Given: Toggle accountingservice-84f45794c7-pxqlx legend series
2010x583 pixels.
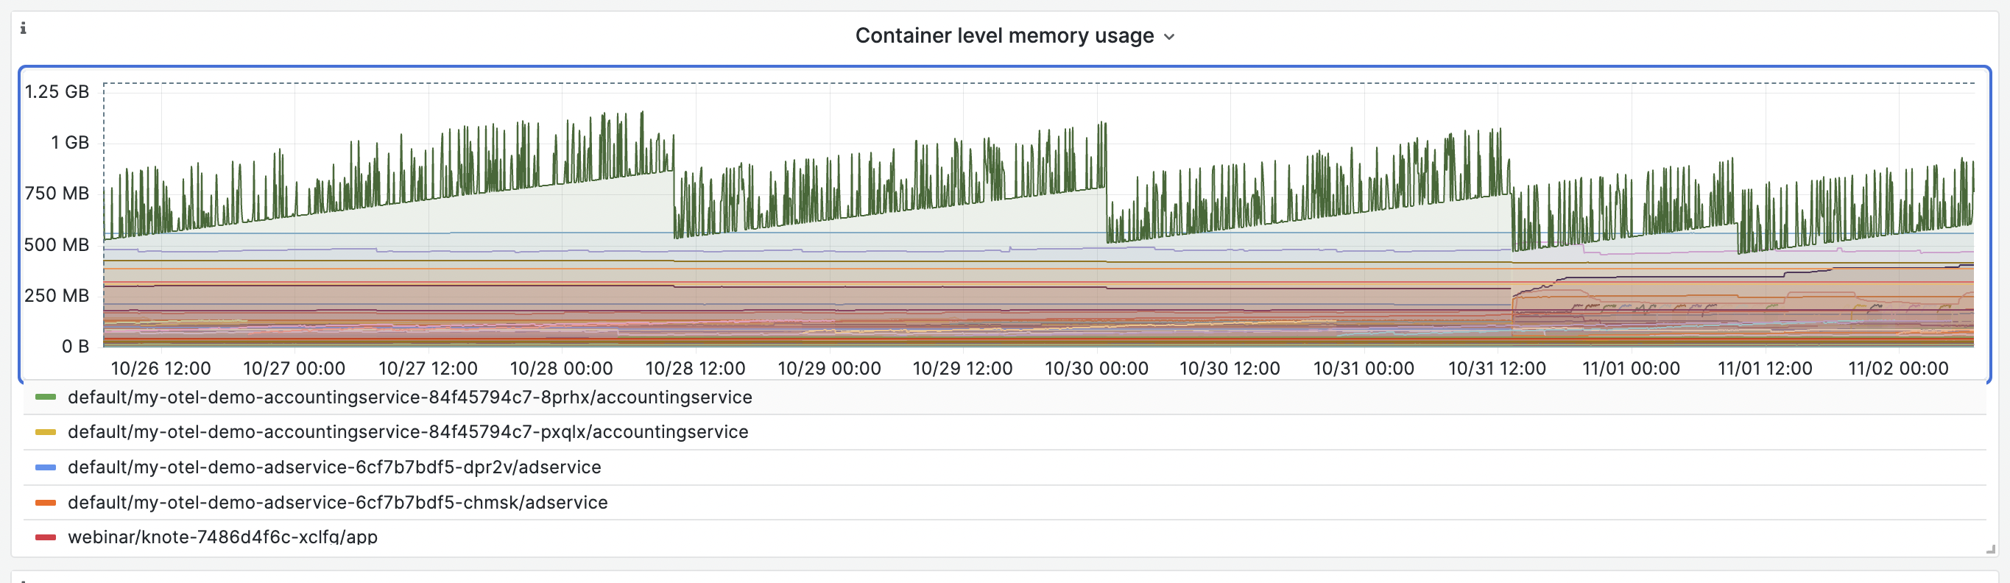Looking at the screenshot, I should [x=407, y=431].
